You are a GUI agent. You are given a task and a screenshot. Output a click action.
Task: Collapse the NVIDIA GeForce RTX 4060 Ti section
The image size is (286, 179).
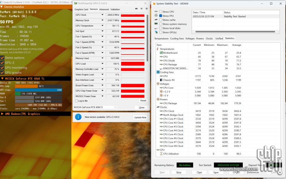2,78
